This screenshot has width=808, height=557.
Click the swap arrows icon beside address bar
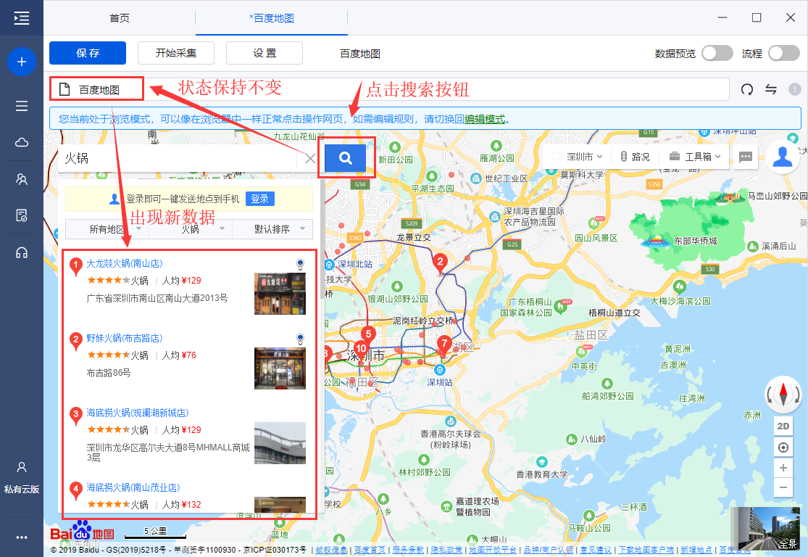click(771, 89)
